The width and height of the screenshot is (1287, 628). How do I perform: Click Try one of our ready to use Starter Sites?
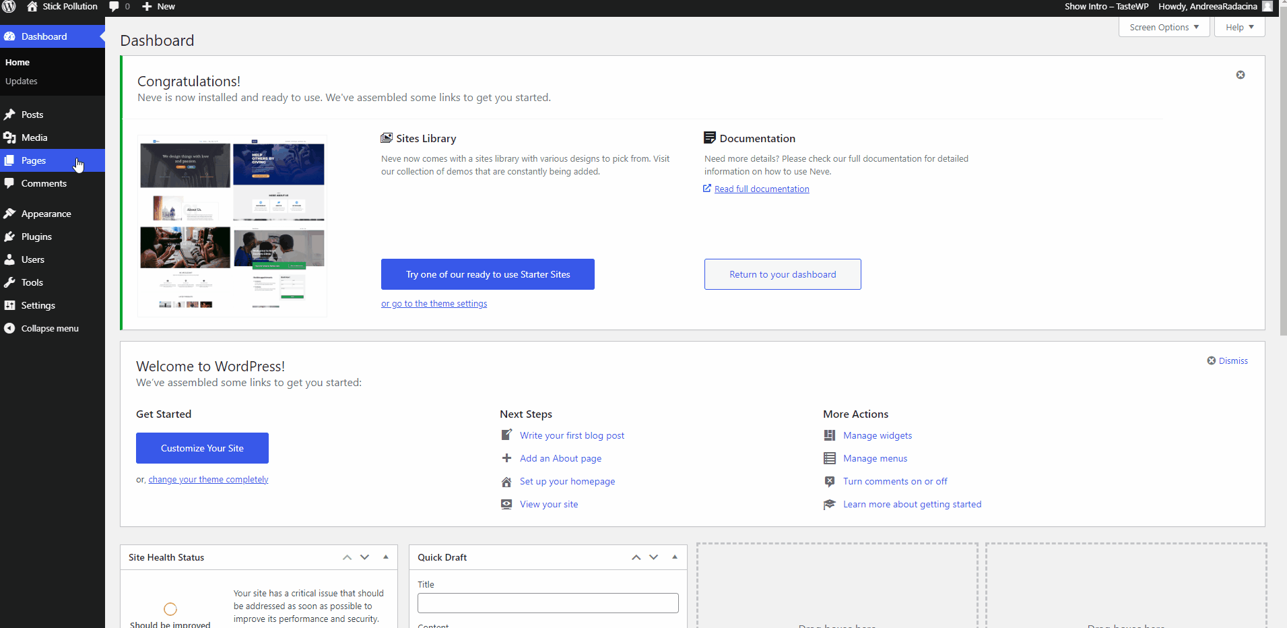(x=488, y=274)
